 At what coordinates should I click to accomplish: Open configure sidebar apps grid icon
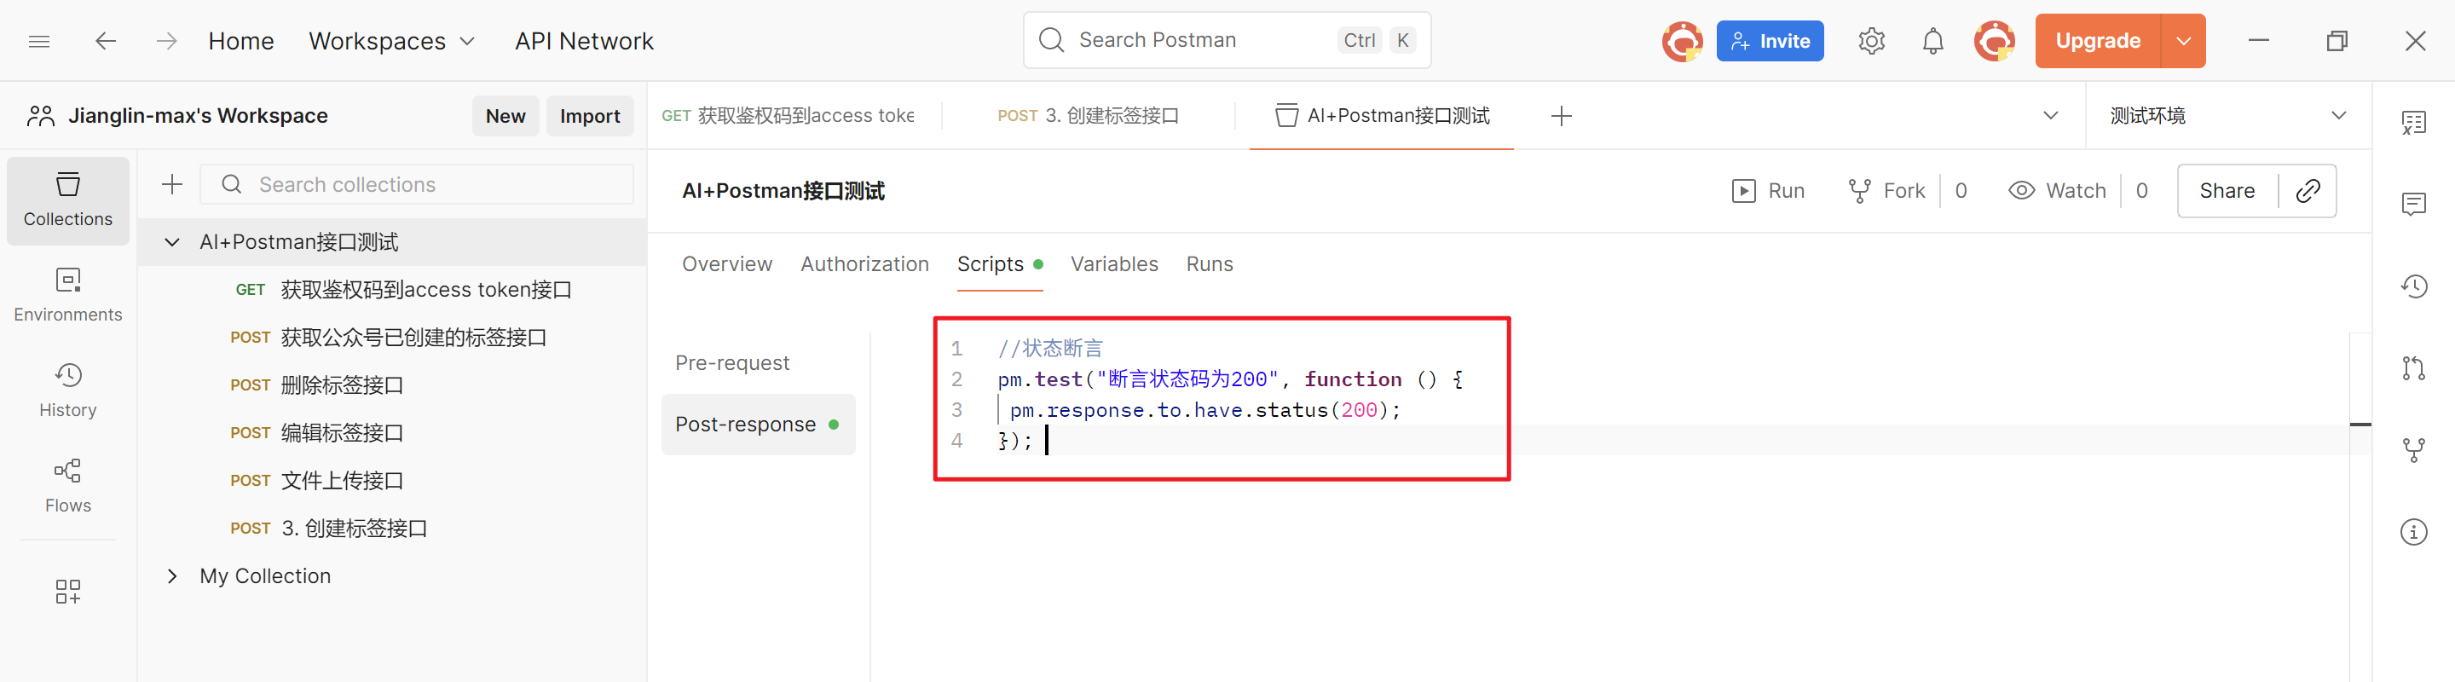67,592
